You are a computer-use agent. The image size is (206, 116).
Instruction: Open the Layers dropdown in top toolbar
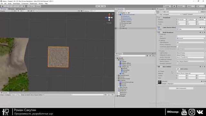coord(191,6)
